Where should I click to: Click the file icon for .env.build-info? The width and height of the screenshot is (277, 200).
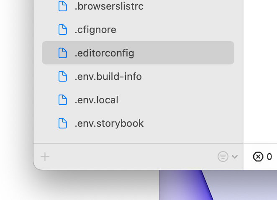[x=62, y=77]
